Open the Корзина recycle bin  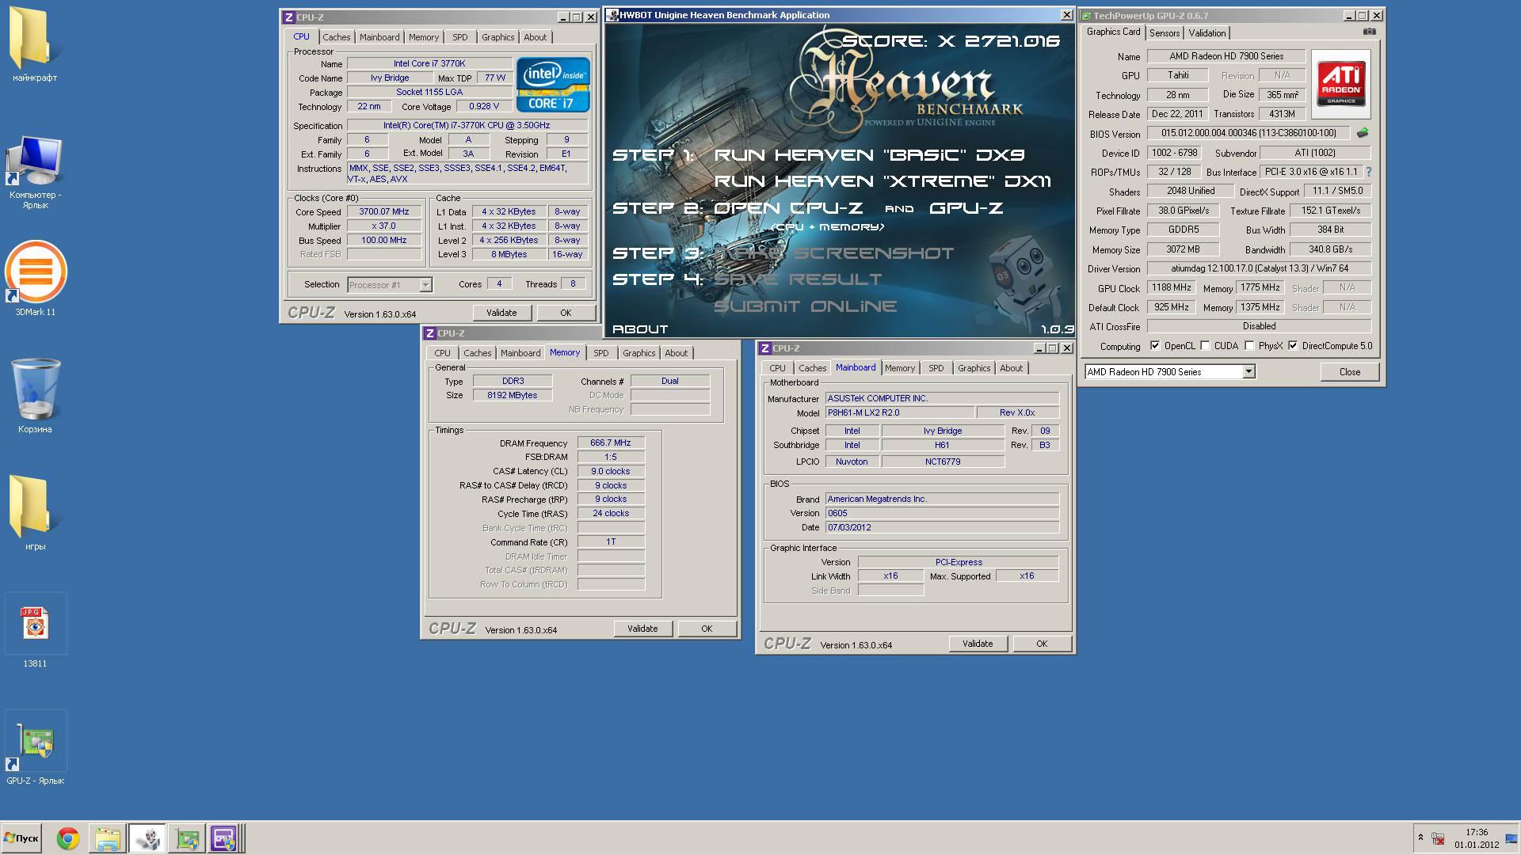pos(35,396)
